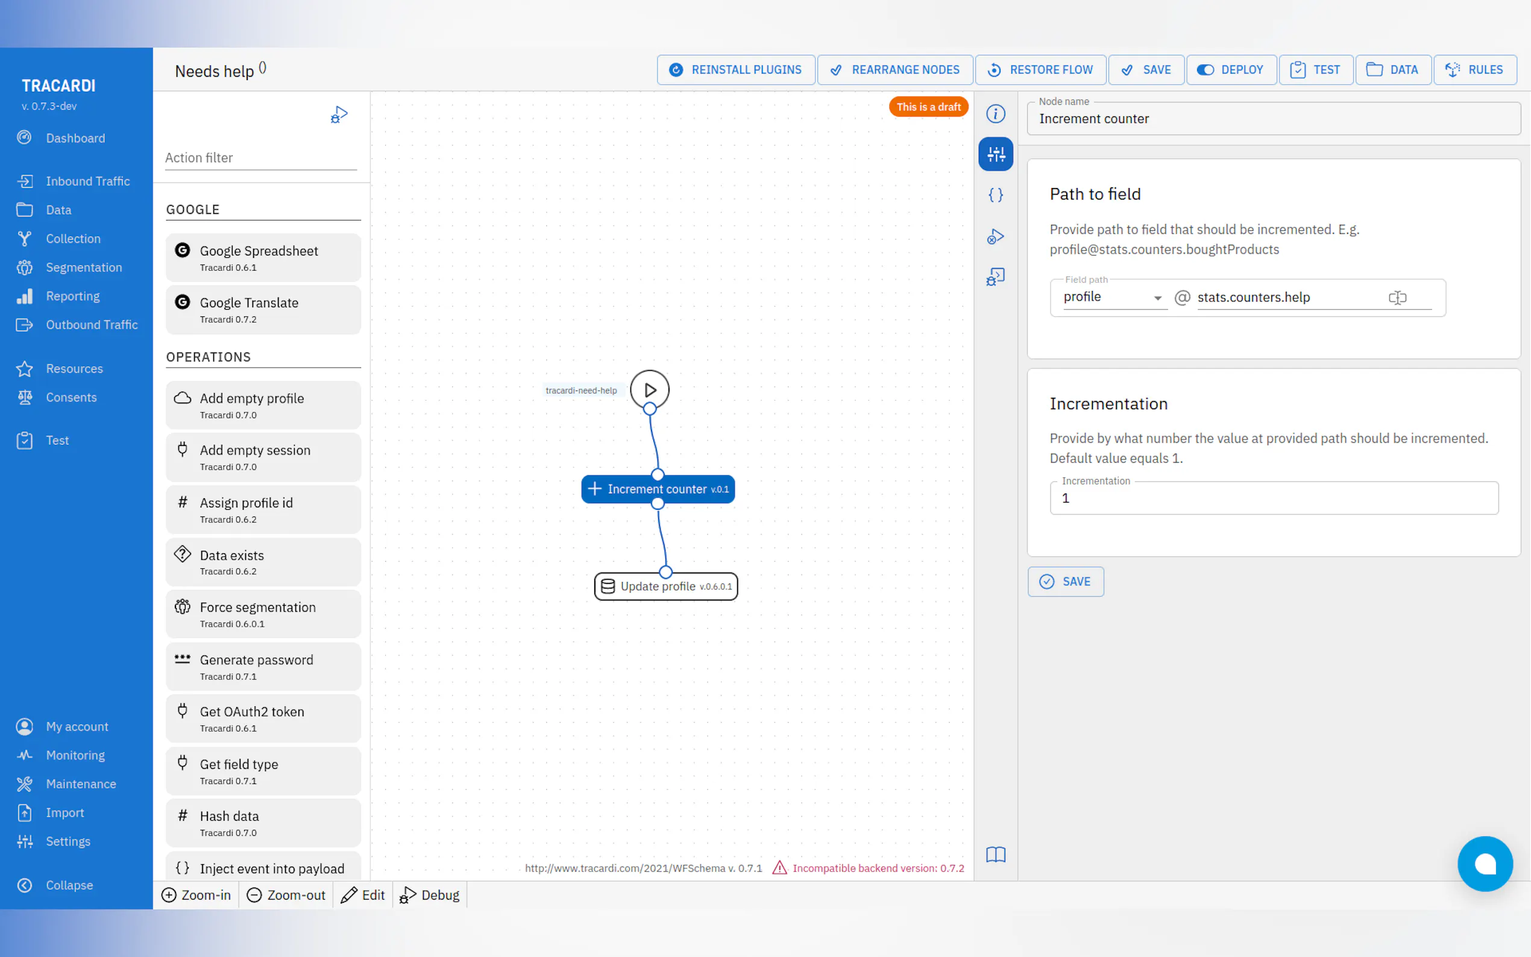Open the node console log icon tab
The height and width of the screenshot is (957, 1531).
pos(995,277)
